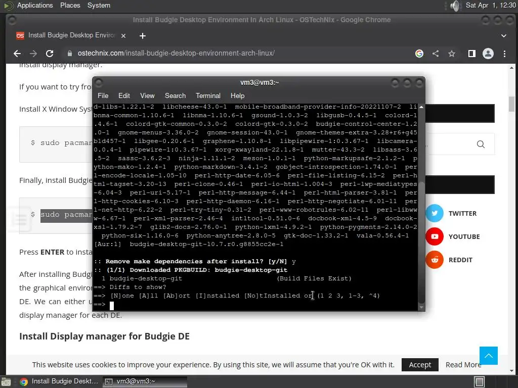Share this page icon
The height and width of the screenshot is (388, 518).
click(x=436, y=54)
